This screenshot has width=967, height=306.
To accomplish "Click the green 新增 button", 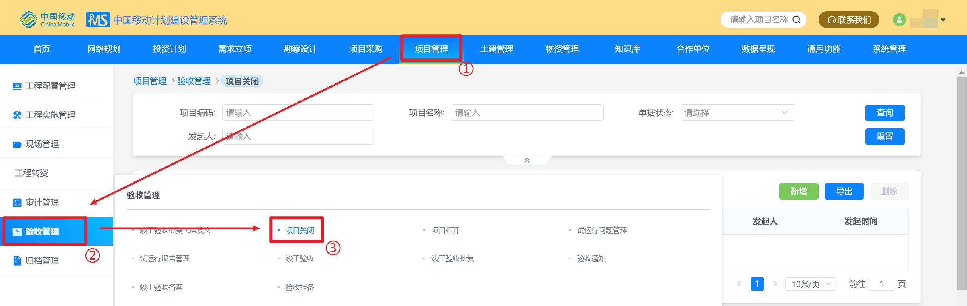I will tap(799, 191).
